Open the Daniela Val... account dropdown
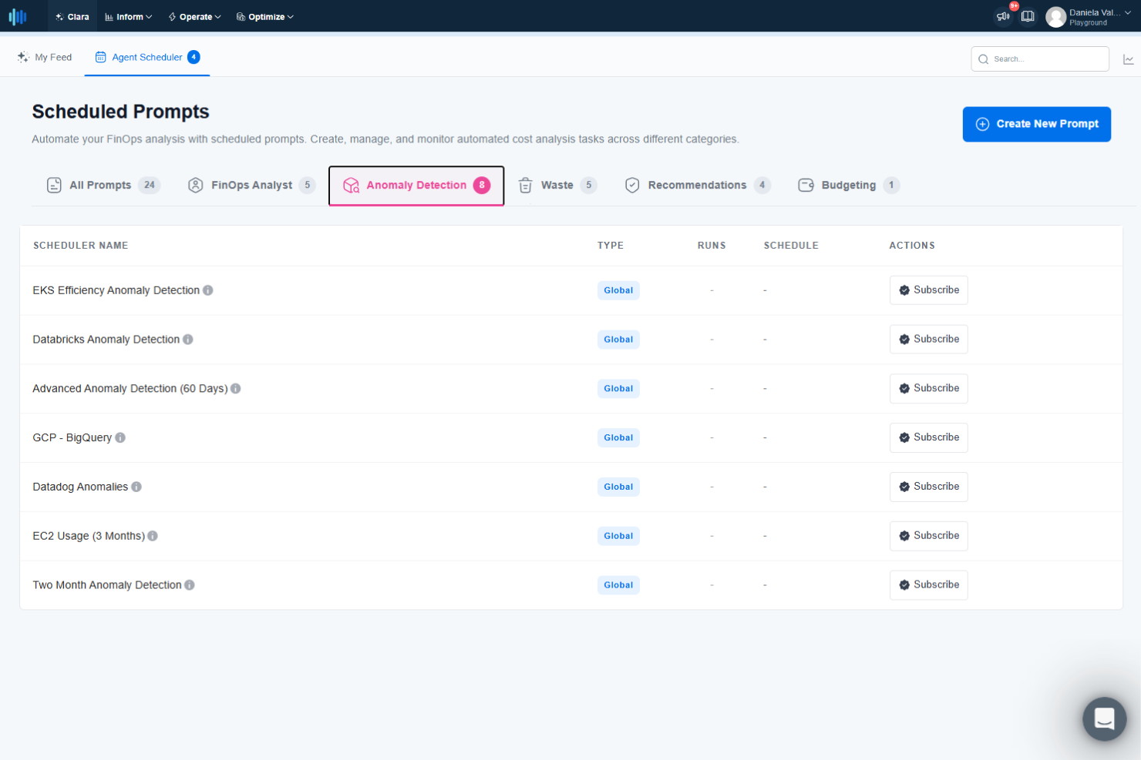The width and height of the screenshot is (1141, 760). pos(1099,17)
